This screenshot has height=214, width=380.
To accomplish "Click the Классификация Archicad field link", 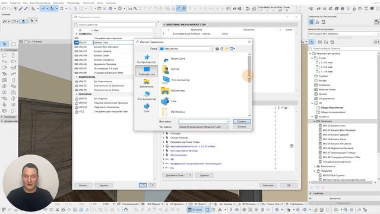I will [x=192, y=146].
